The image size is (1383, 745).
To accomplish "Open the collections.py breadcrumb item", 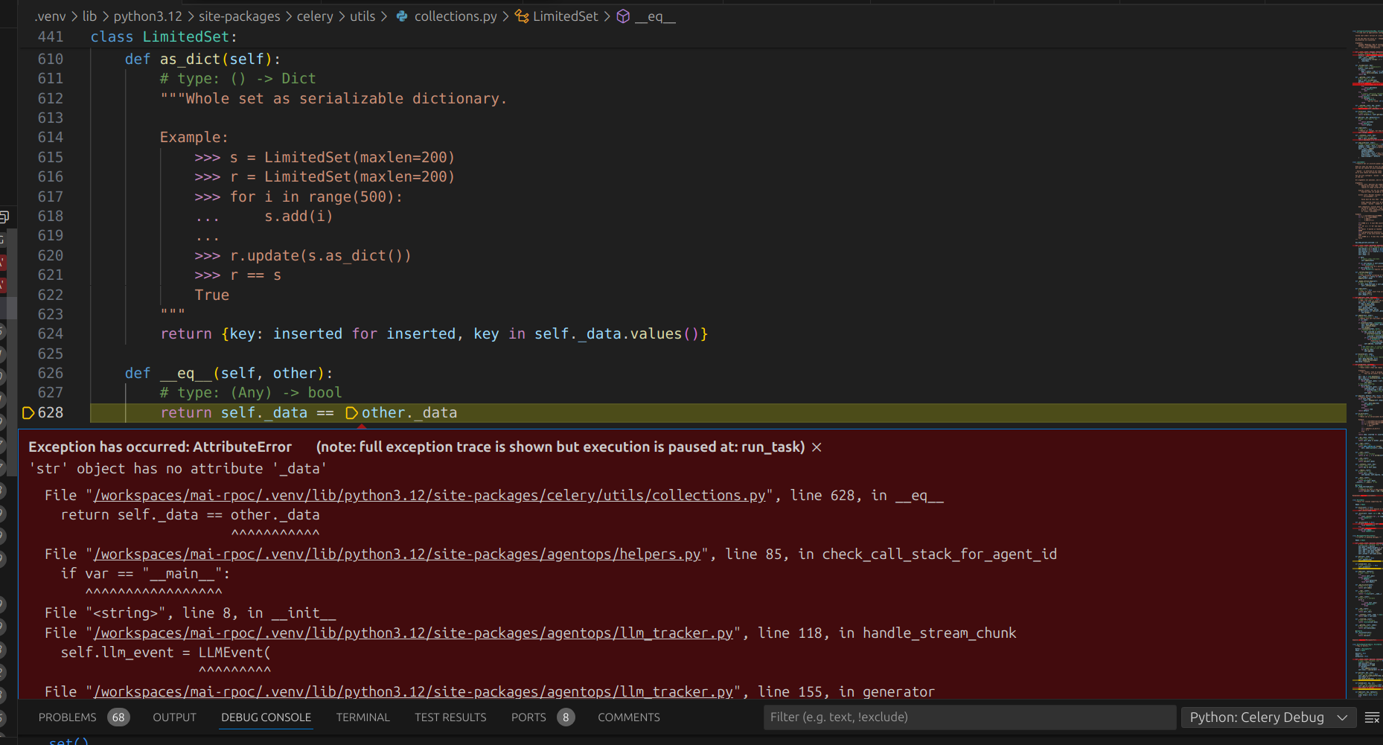I will pos(455,16).
